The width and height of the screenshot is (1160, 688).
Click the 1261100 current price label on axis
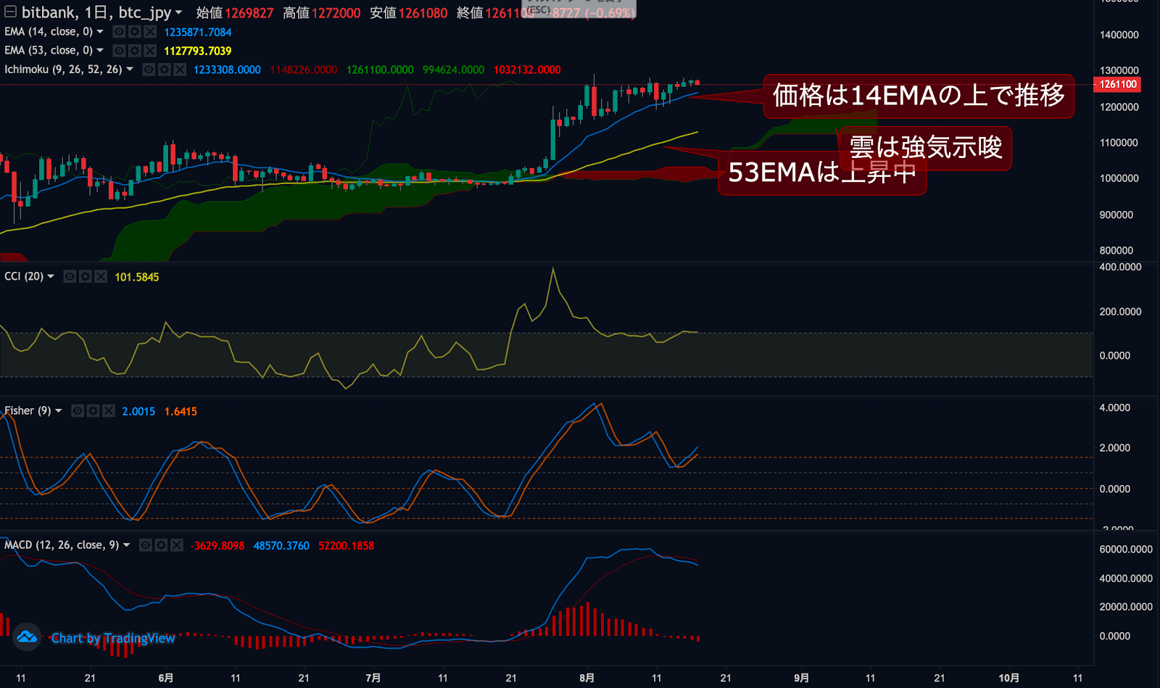[1118, 85]
